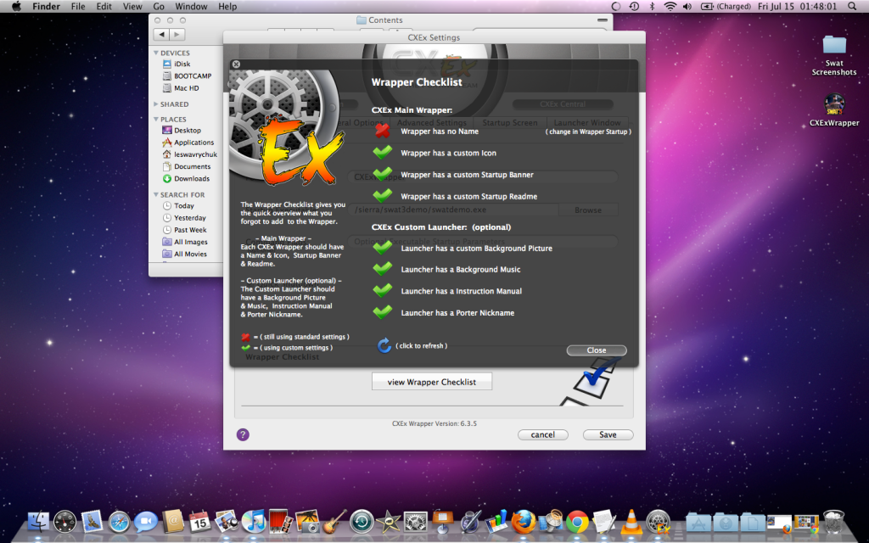
Task: Open Downloads in the Finder sidebar
Action: tap(188, 178)
